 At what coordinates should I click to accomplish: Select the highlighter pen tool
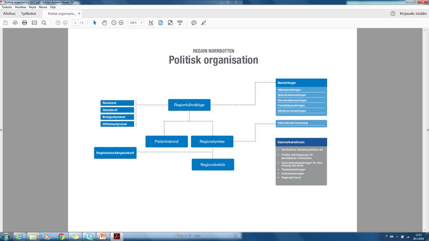pos(203,23)
